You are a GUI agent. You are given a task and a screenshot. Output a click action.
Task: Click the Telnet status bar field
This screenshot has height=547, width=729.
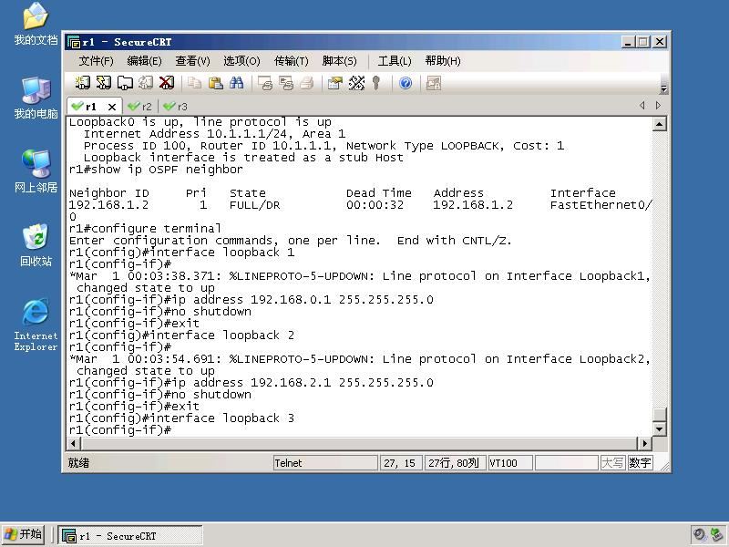click(x=325, y=463)
